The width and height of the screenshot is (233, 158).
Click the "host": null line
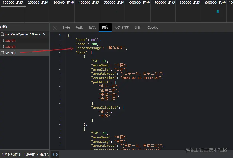point(88,40)
